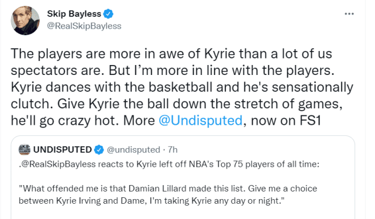Click the verified badge next to UNDISPUTED
This screenshot has height=219, width=375.
(x=99, y=150)
